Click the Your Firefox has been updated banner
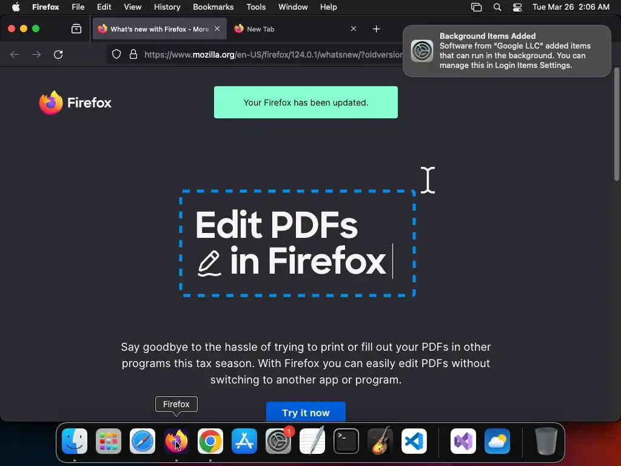The height and width of the screenshot is (466, 621). [306, 102]
